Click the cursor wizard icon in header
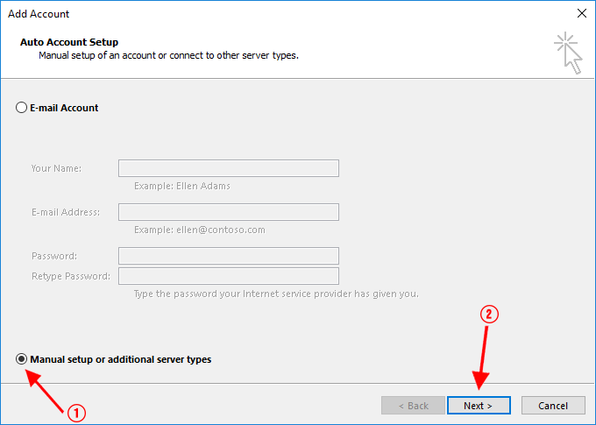Viewport: 596px width, 425px height. coord(568,53)
